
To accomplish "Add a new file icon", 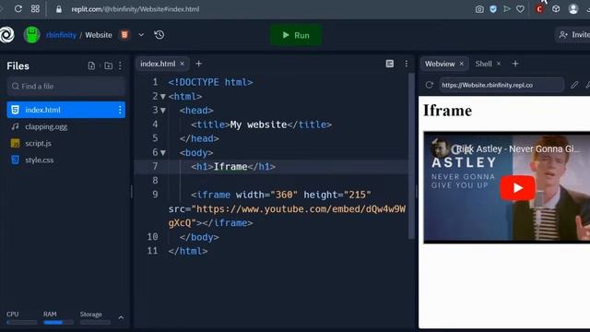I will (x=91, y=65).
